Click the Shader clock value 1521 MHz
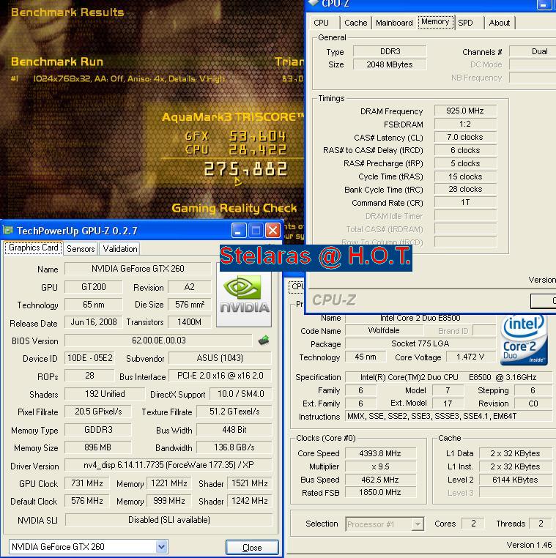Image resolution: width=556 pixels, height=558 pixels. coord(249,483)
